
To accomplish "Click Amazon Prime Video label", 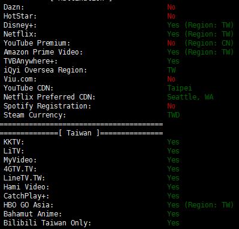I will (x=43, y=52).
